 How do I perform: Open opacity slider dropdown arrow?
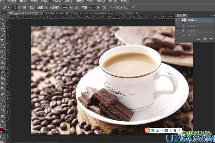[x=71, y=8]
